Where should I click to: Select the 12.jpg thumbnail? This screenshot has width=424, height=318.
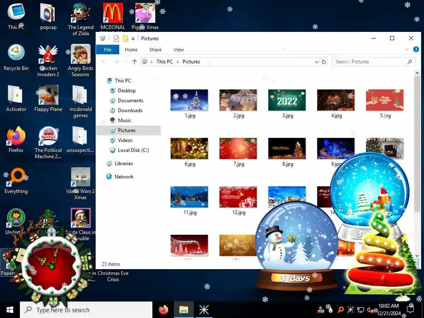click(238, 197)
